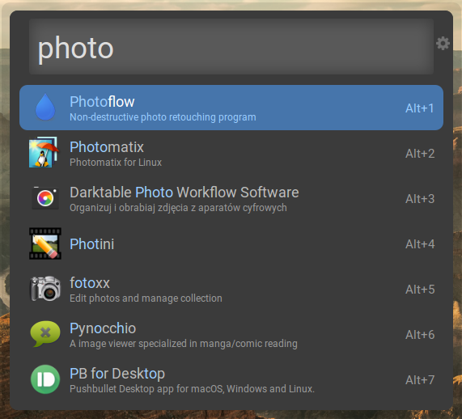Click the Photomatix penguin icon

click(44, 152)
